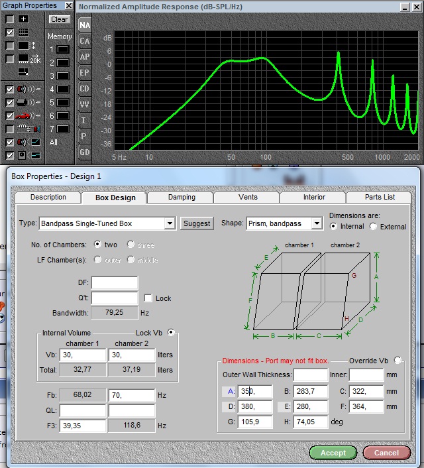Open the Interior tab
This screenshot has width=424, height=468.
(x=314, y=198)
